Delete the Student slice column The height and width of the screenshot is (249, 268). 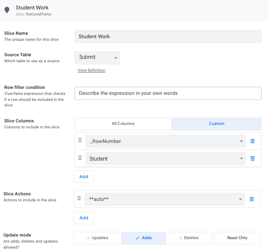[253, 158]
